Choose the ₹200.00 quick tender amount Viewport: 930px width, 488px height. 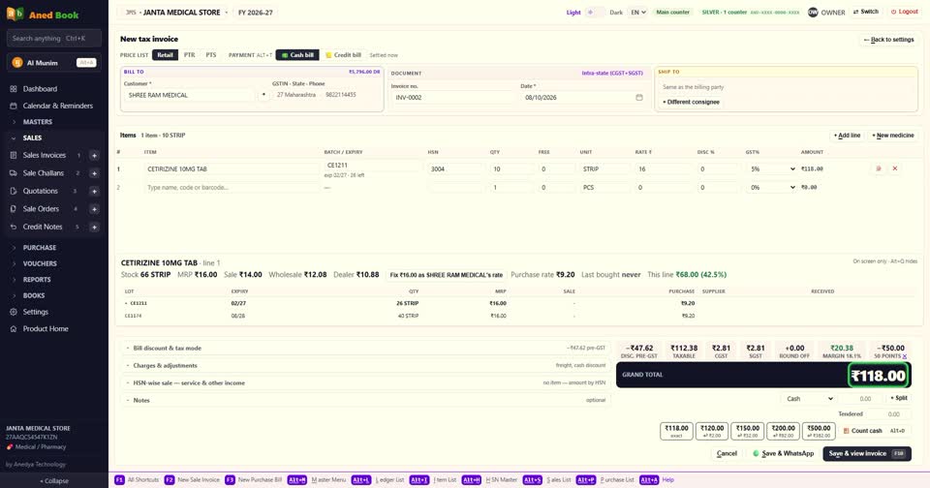(x=783, y=431)
